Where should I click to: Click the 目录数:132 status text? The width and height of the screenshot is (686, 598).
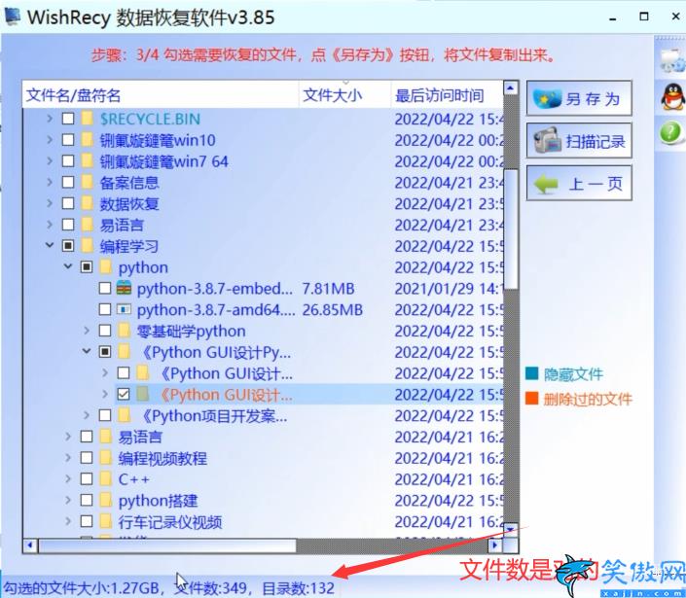point(298,588)
